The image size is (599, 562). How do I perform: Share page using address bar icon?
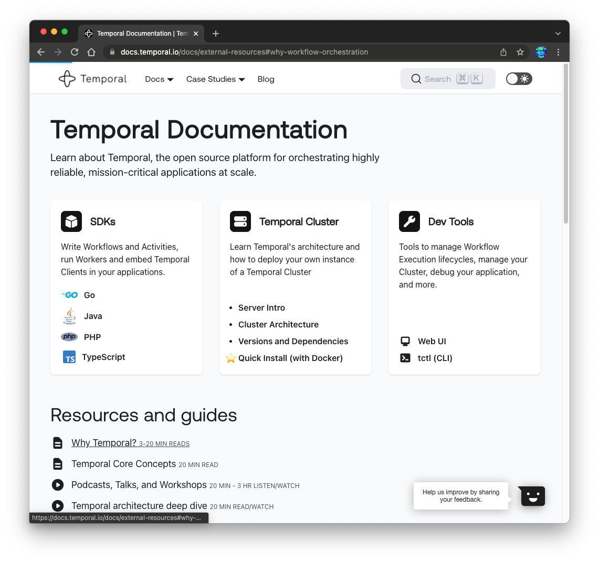(x=503, y=52)
